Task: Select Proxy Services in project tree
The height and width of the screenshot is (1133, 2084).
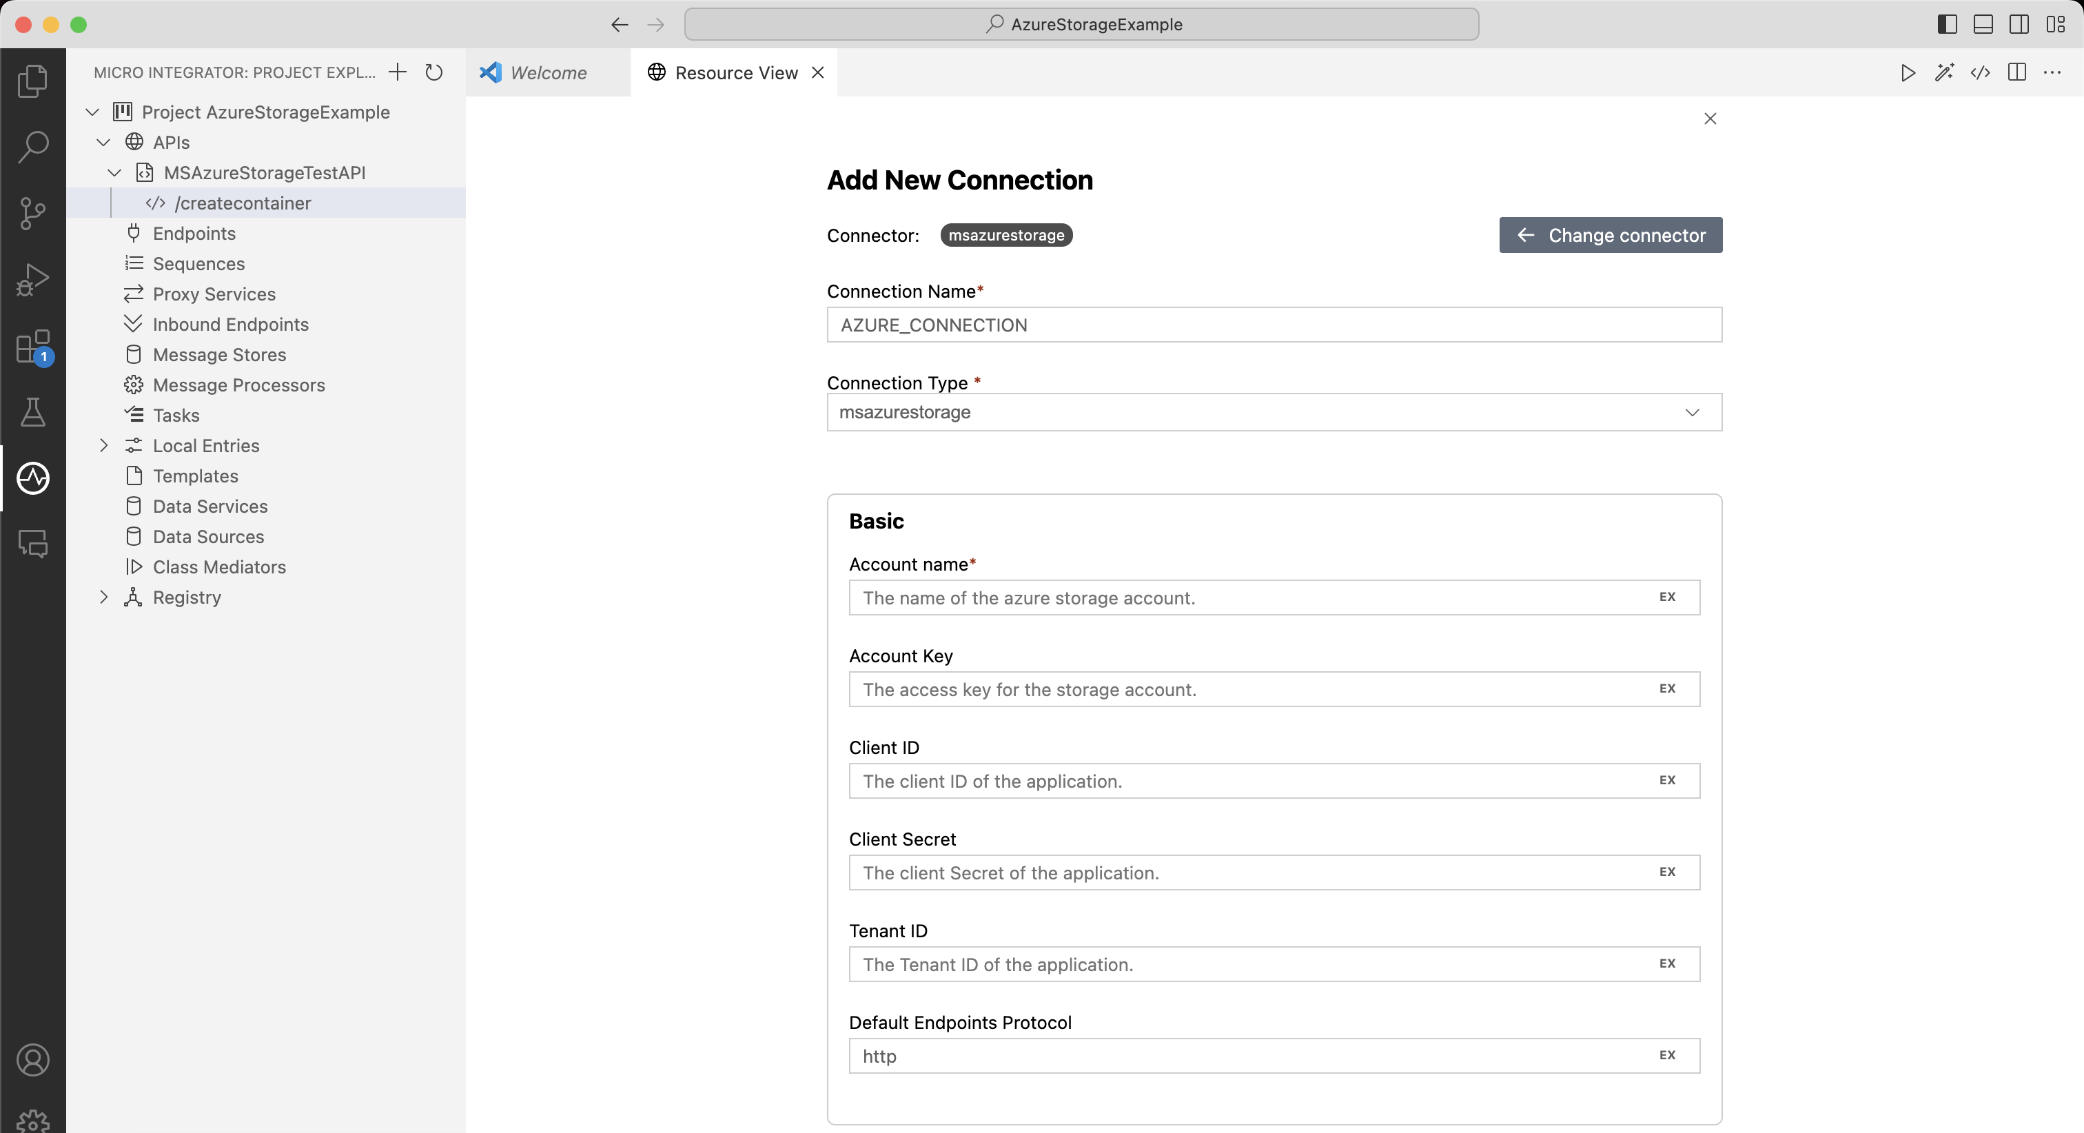Action: [266, 294]
